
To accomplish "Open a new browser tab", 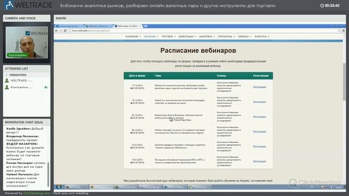I will point(146,26).
